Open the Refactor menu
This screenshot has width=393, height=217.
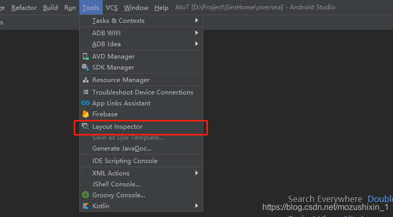(x=24, y=7)
